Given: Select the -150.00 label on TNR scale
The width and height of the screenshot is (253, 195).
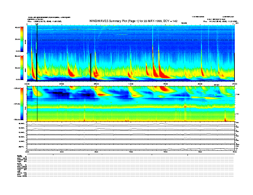Looking at the screenshot, I should point(17,119).
